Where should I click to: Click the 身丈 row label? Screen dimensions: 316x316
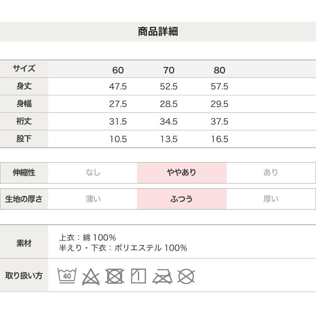click(24, 86)
